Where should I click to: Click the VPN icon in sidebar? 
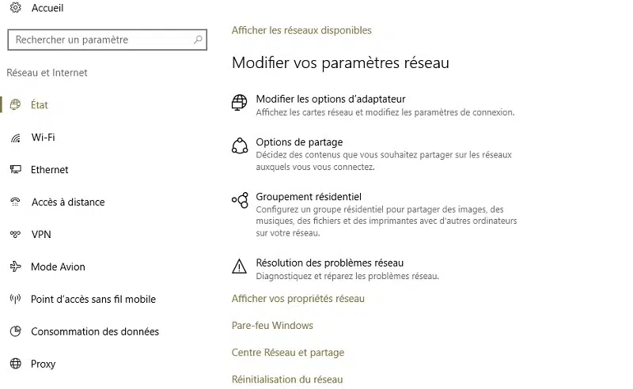click(x=15, y=234)
